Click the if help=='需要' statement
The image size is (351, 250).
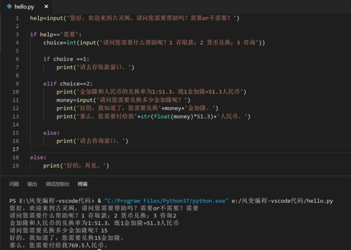coord(56,35)
